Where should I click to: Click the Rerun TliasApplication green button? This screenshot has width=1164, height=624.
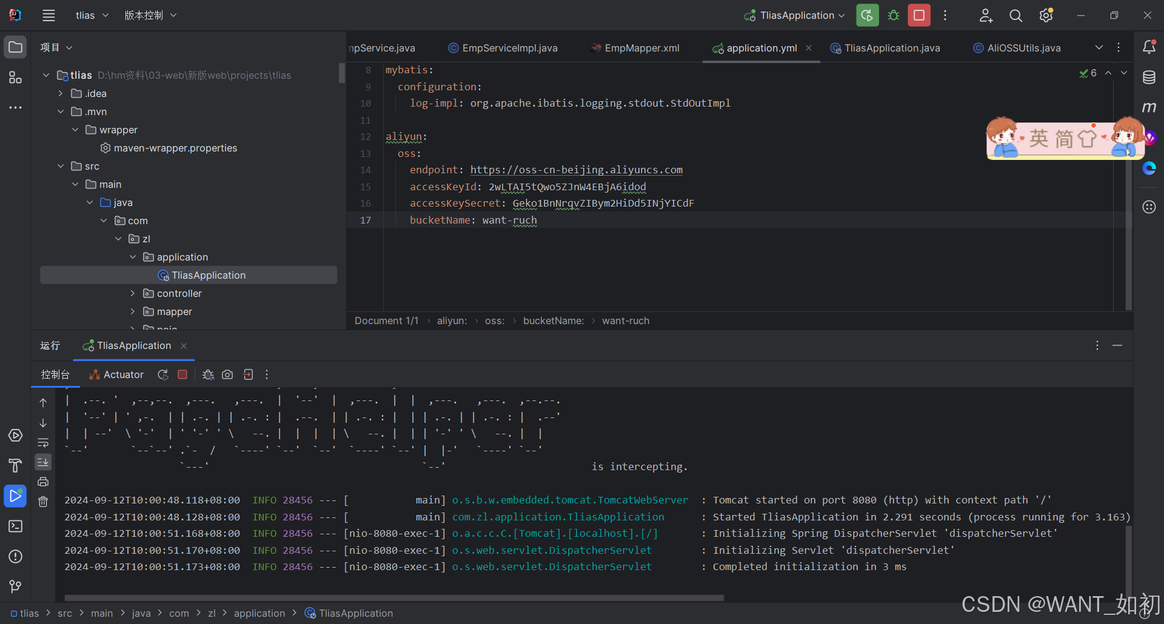point(867,15)
